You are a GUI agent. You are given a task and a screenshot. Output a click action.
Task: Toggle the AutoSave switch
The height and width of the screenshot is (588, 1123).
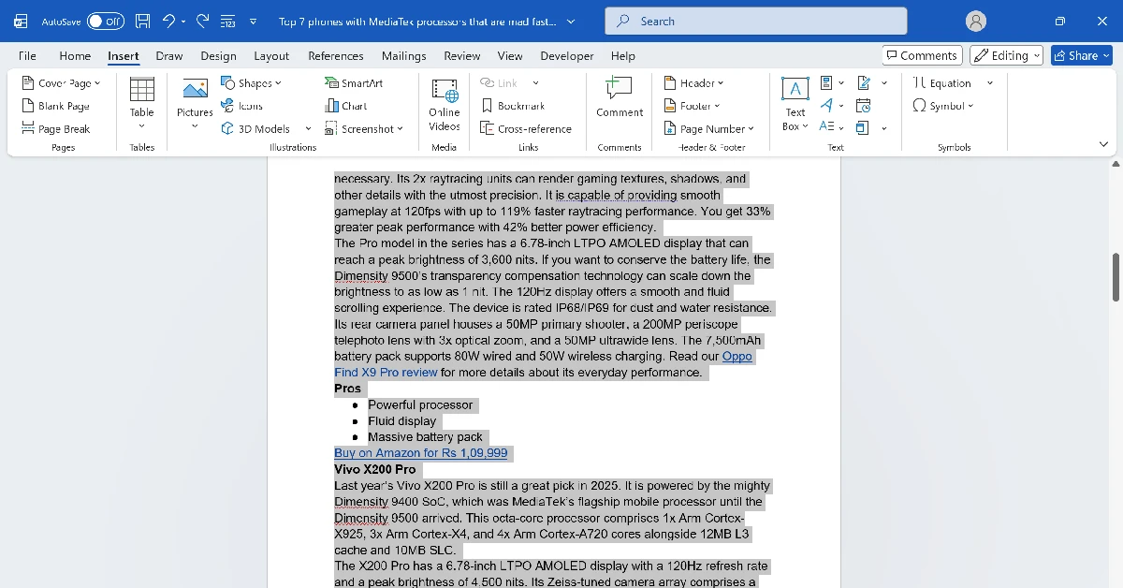pos(106,21)
